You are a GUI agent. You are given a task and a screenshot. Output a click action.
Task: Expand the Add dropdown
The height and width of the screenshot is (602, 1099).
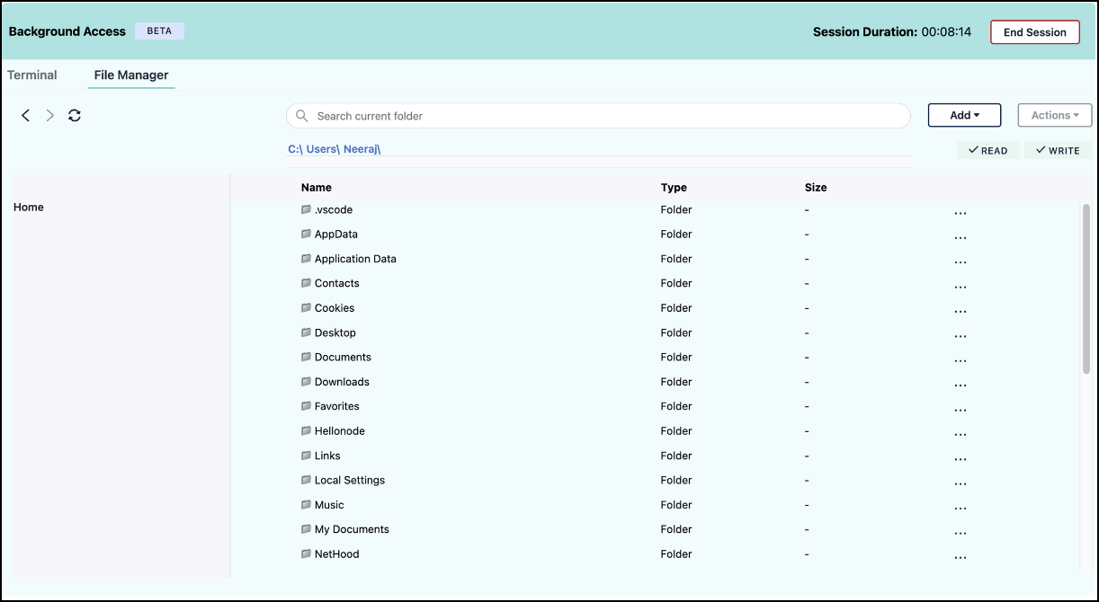964,115
